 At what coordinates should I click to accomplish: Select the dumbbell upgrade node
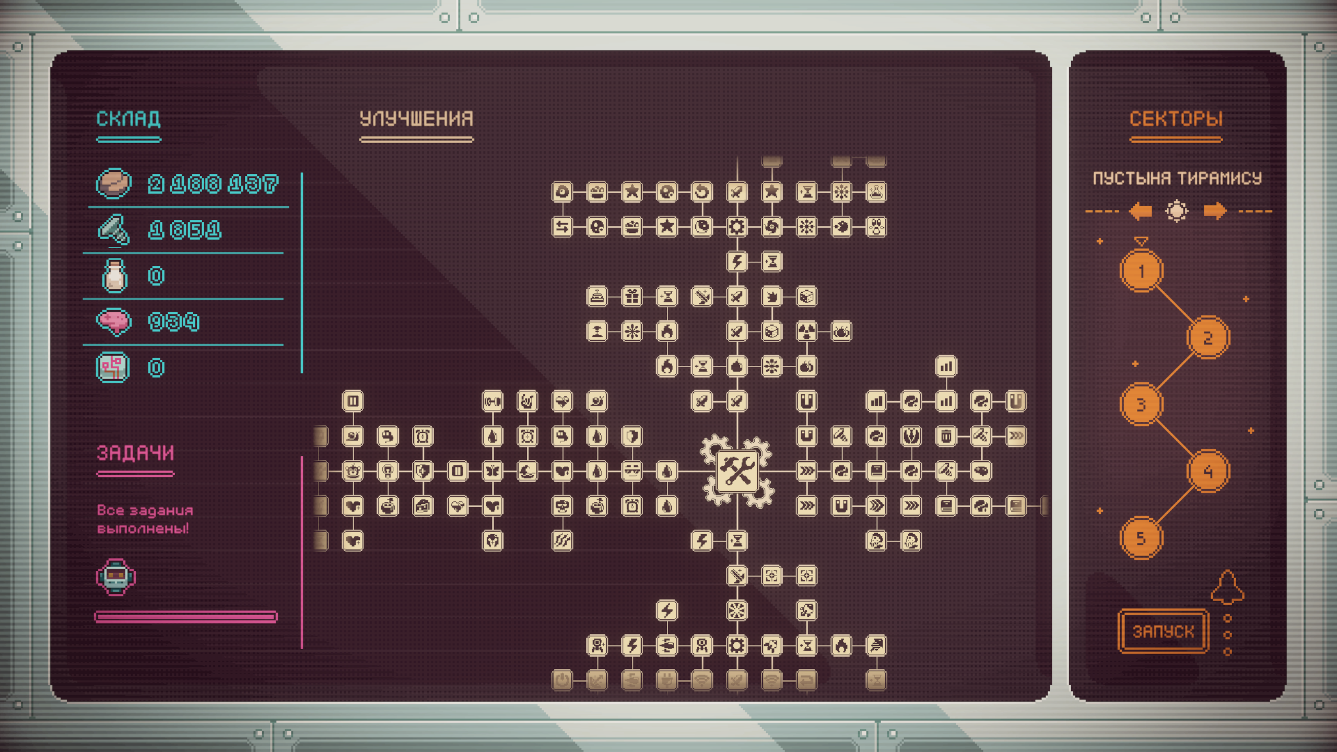[492, 401]
